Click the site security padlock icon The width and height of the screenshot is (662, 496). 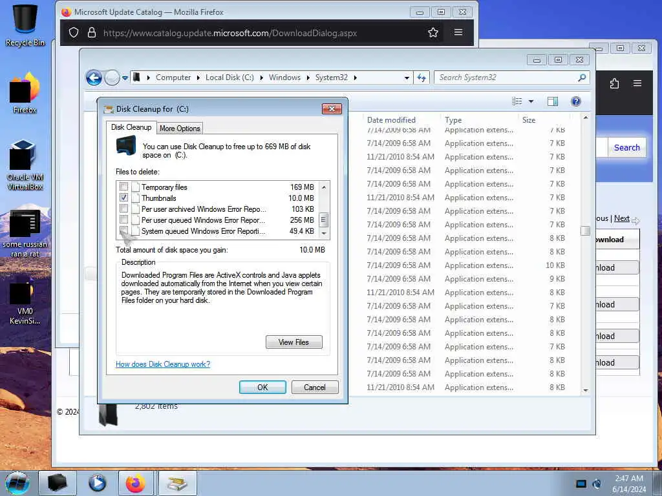click(x=92, y=32)
